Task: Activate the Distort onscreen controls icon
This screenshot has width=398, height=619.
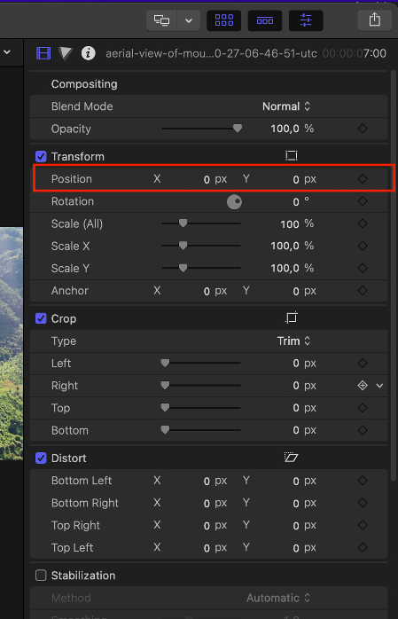Action: (x=291, y=458)
